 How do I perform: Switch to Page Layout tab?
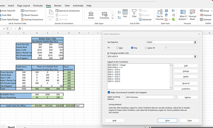pos(23,6)
